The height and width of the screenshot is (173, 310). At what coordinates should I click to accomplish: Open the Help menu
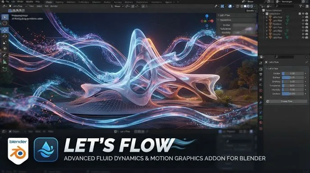[37, 2]
